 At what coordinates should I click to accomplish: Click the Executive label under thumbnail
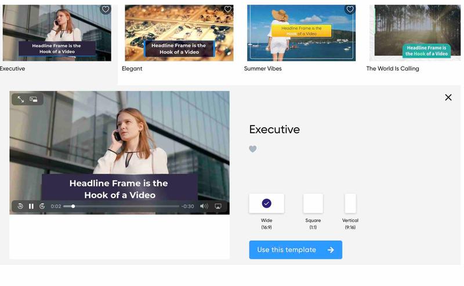point(12,68)
